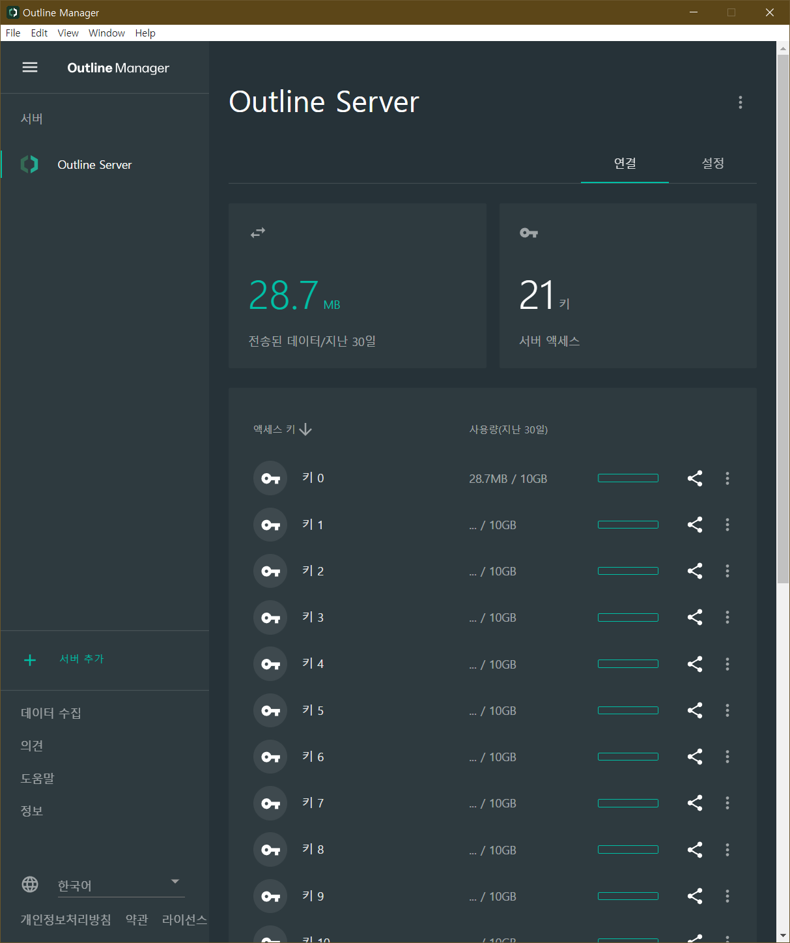Screen dimensions: 790x943
Task: Open Outline Server options three-dot menu
Action: [740, 102]
